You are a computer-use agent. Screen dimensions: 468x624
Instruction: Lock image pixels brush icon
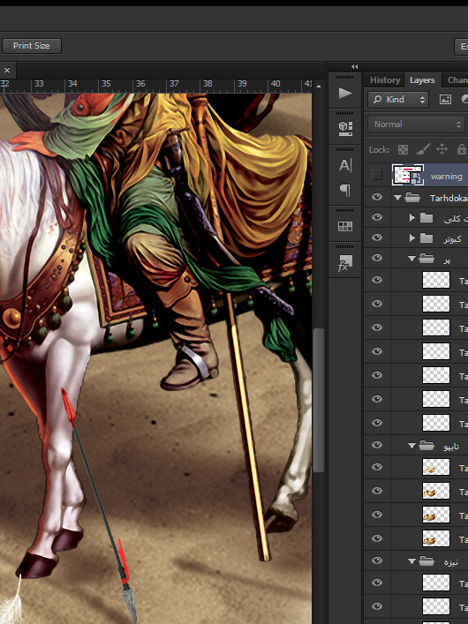point(422,149)
